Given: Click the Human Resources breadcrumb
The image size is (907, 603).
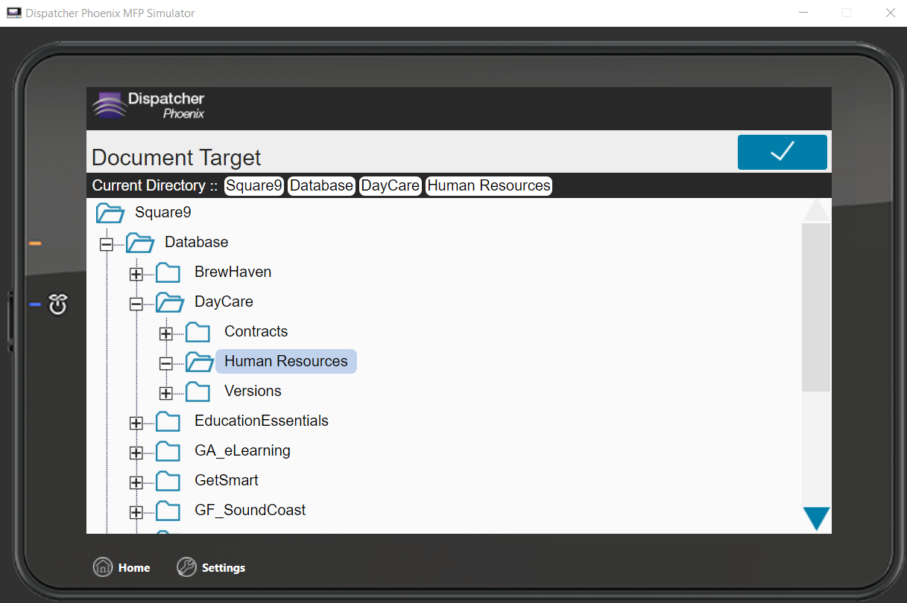Looking at the screenshot, I should [489, 185].
